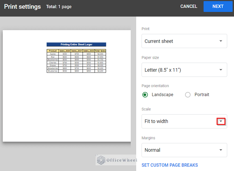Image resolution: width=234 pixels, height=171 pixels.
Task: Click the Total: 1 page label
Action: point(58,7)
